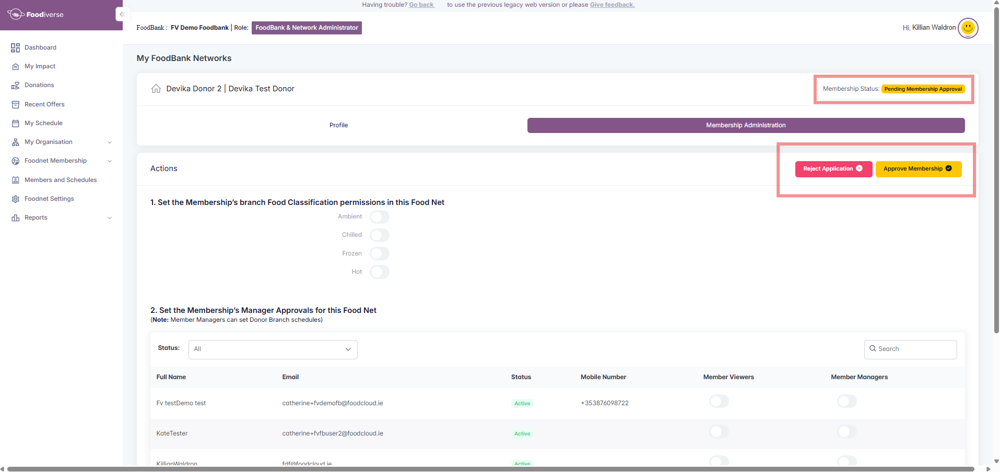The image size is (1000, 472).
Task: Open Foodnet Settings gear icon
Action: pos(15,199)
